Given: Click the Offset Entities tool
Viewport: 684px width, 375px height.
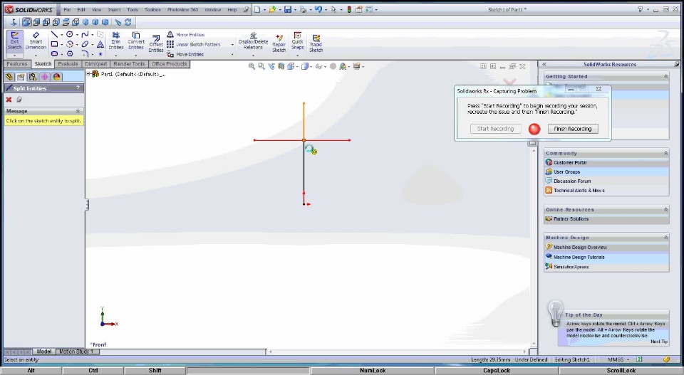Looking at the screenshot, I should coord(156,43).
